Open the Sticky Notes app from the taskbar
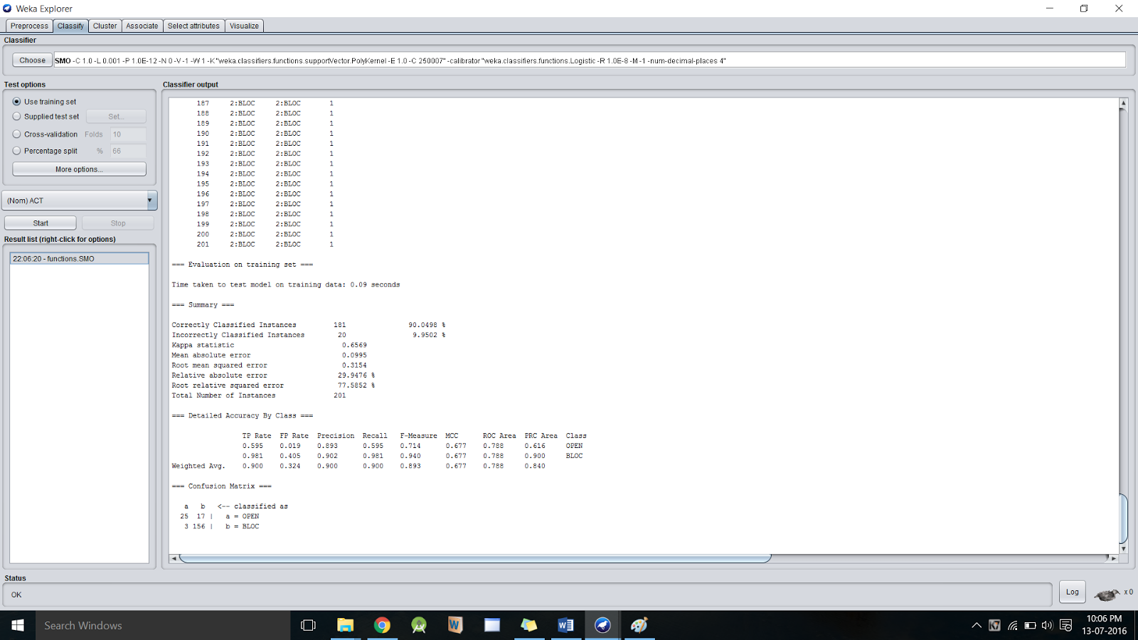 (x=529, y=625)
